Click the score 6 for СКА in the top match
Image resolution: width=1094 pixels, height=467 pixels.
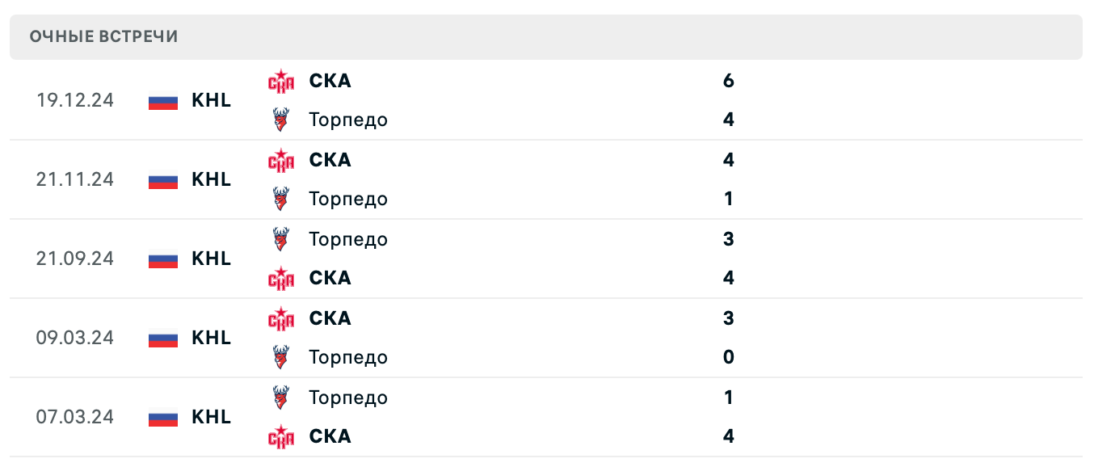click(x=728, y=81)
